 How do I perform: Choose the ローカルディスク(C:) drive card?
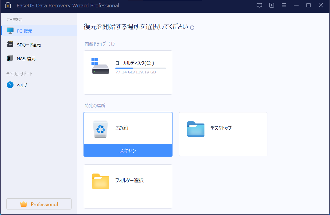[128, 72]
